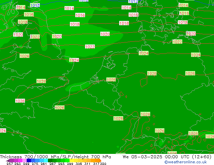The height and width of the screenshot is (165, 214).
Task: Click the blue 1012 label on green background
Action: (x=35, y=5)
